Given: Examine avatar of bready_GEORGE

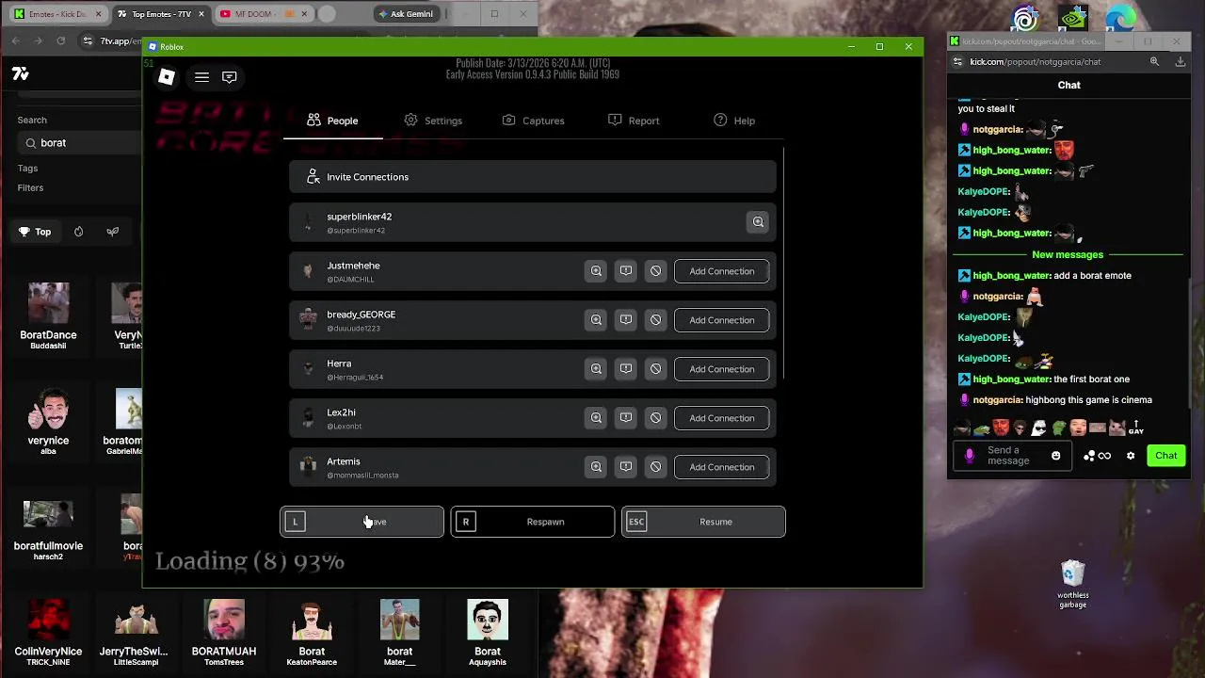Looking at the screenshot, I should point(596,320).
